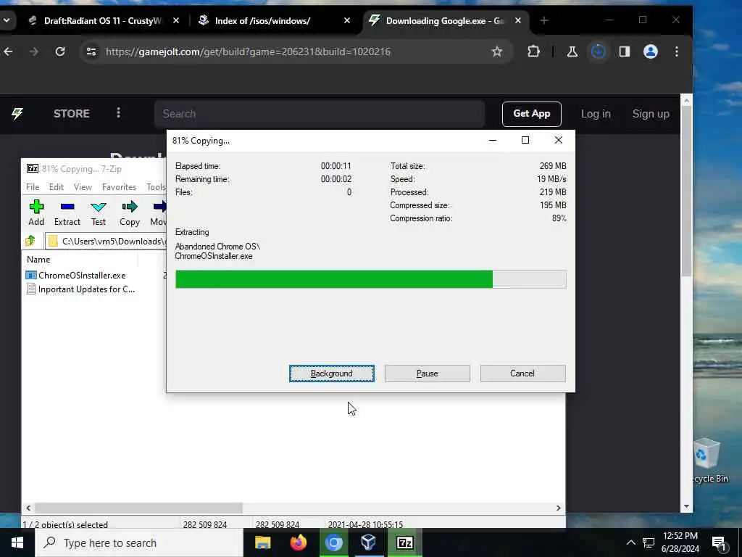Click the 7-Zip up-folder icon
The width and height of the screenshot is (742, 557).
tap(30, 241)
